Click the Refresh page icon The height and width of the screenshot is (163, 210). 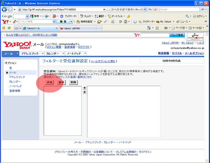coord(150,9)
